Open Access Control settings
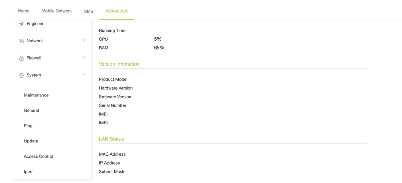This screenshot has width=402, height=183. click(x=38, y=156)
